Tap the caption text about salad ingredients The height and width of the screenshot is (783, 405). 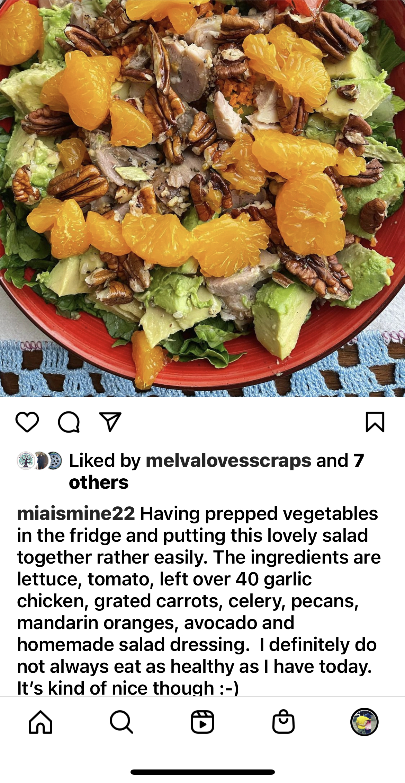199,601
